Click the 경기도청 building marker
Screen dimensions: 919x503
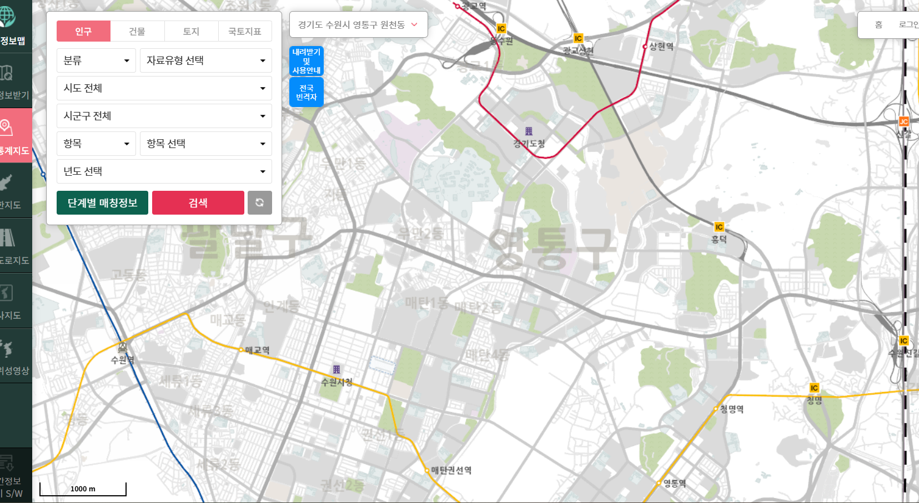pos(529,131)
